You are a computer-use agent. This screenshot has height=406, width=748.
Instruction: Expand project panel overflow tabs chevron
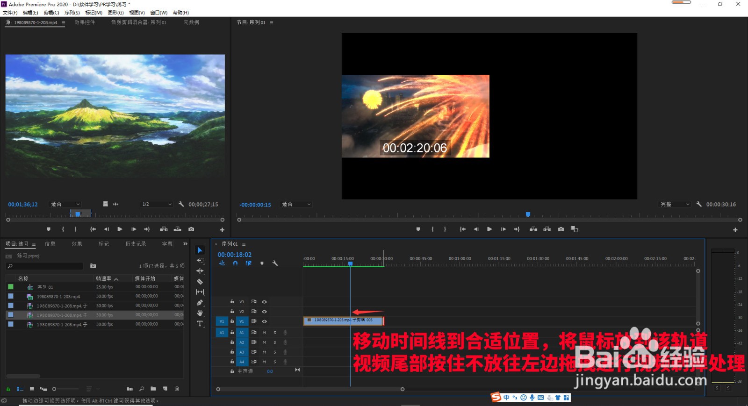coord(185,244)
